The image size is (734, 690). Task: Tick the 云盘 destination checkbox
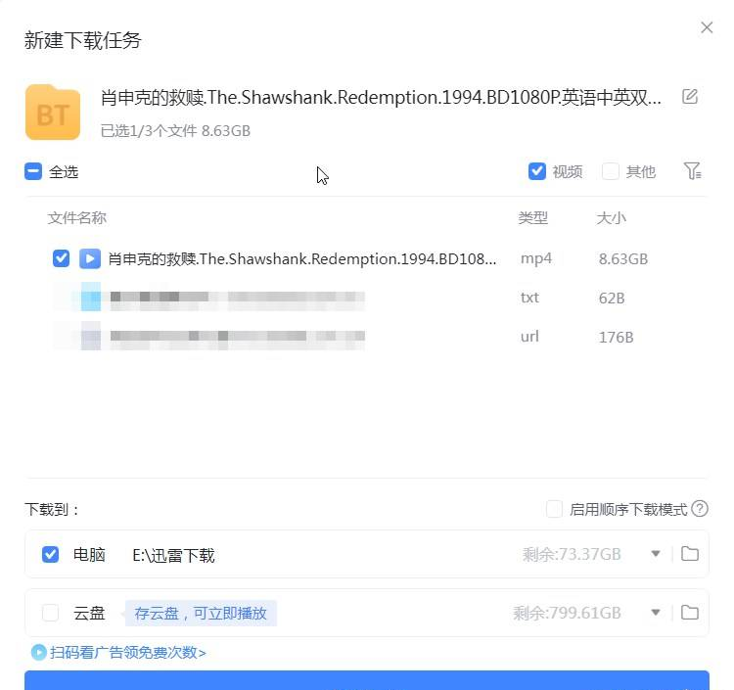tap(51, 613)
